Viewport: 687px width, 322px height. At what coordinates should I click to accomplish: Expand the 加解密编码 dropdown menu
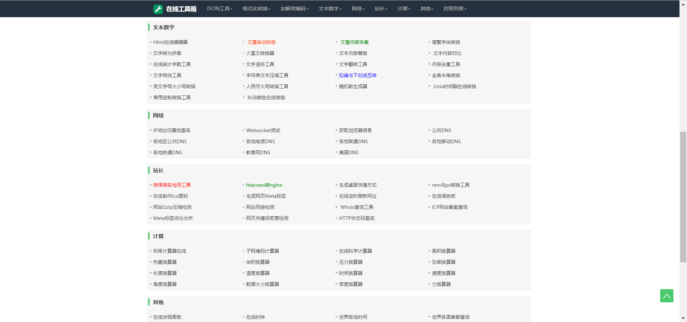point(294,9)
